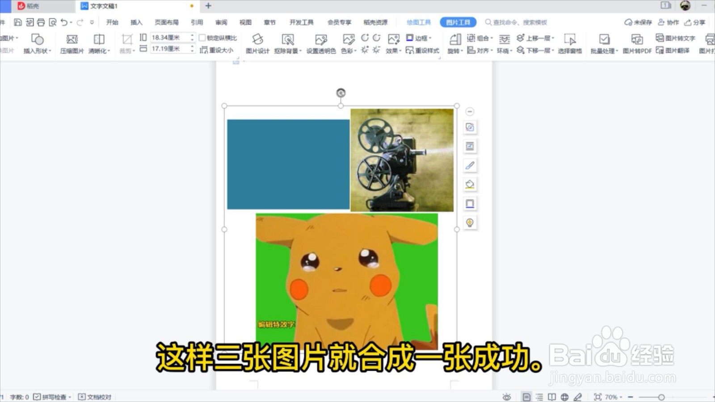Click the rotate handle above the selected picture
The image size is (715, 402).
[341, 93]
